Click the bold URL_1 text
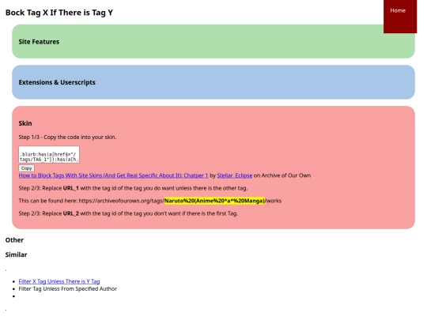The image size is (427, 320). coord(71,188)
